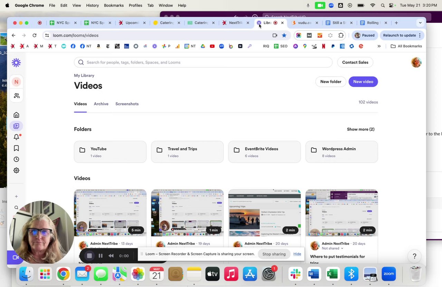The width and height of the screenshot is (442, 287).
Task: Open the 5 min video thumbnail
Action: [110, 213]
